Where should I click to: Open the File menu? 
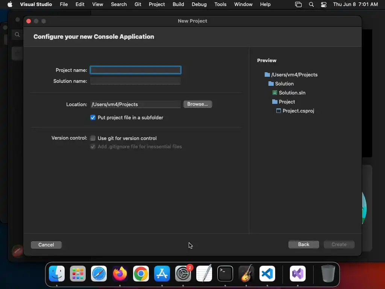coord(64,5)
